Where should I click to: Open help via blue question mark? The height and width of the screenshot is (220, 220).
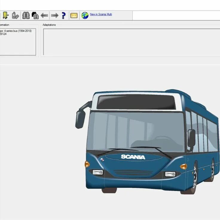point(64,16)
